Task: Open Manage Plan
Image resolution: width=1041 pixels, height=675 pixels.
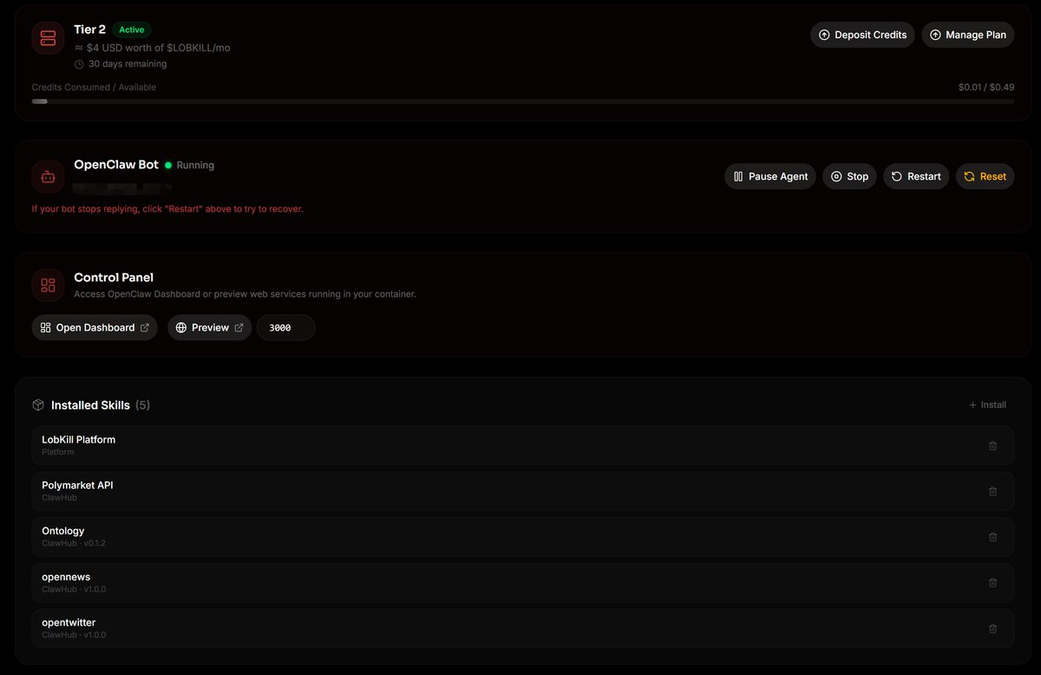Action: coord(967,35)
